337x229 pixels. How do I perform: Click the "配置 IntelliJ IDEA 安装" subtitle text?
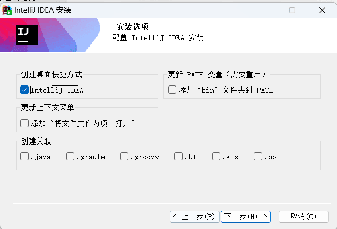[x=158, y=38]
